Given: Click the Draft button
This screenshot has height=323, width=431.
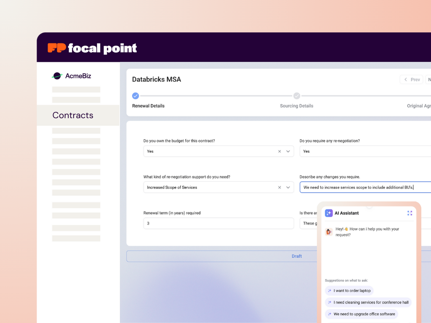Looking at the screenshot, I should pyautogui.click(x=297, y=256).
